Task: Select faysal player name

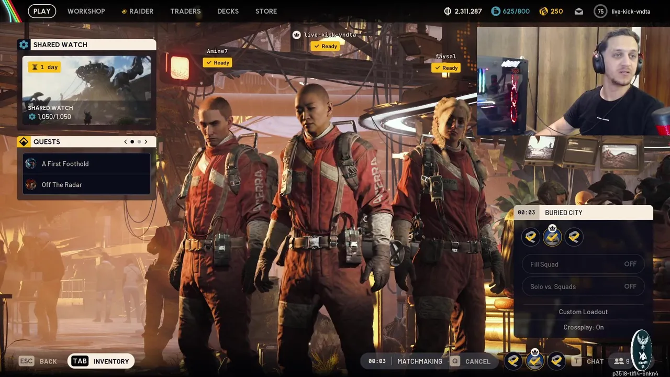Action: 446,57
